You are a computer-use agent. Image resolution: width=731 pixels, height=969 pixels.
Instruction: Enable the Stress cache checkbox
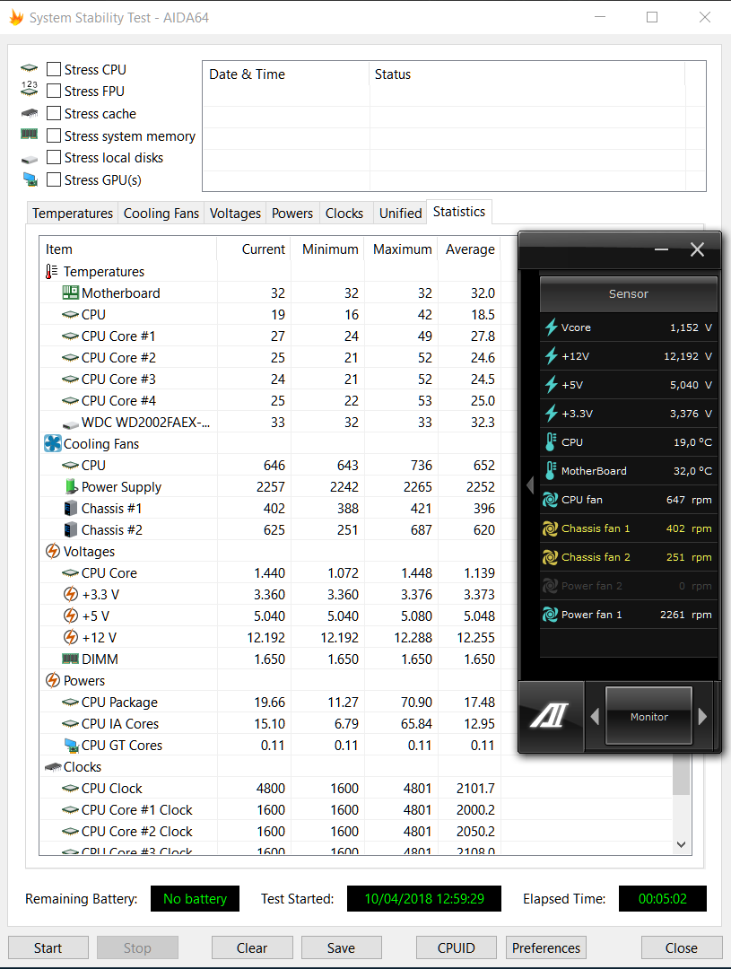[54, 113]
